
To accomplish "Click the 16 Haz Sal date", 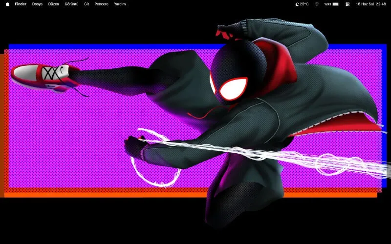I will click(x=364, y=4).
